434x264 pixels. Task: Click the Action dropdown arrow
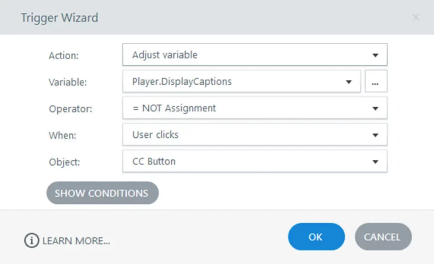coord(375,56)
